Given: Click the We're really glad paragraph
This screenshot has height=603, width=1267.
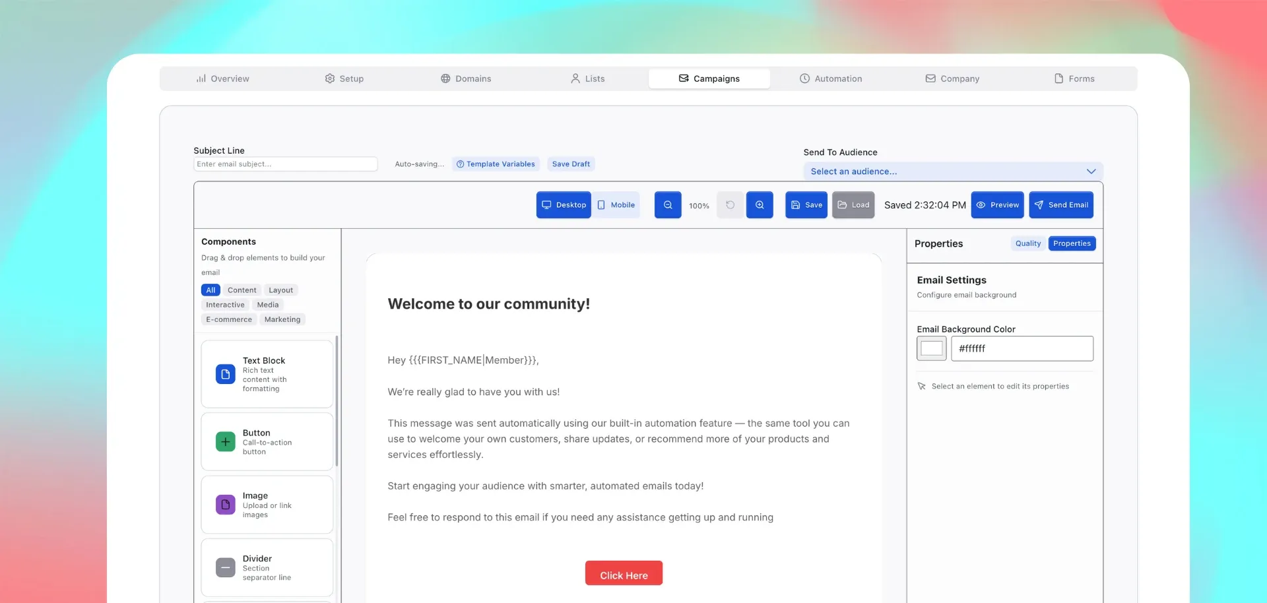Looking at the screenshot, I should 474,392.
